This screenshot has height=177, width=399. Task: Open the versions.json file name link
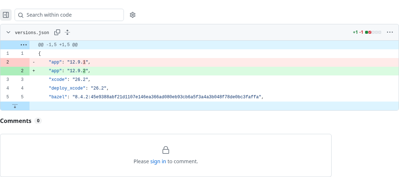pyautogui.click(x=32, y=32)
